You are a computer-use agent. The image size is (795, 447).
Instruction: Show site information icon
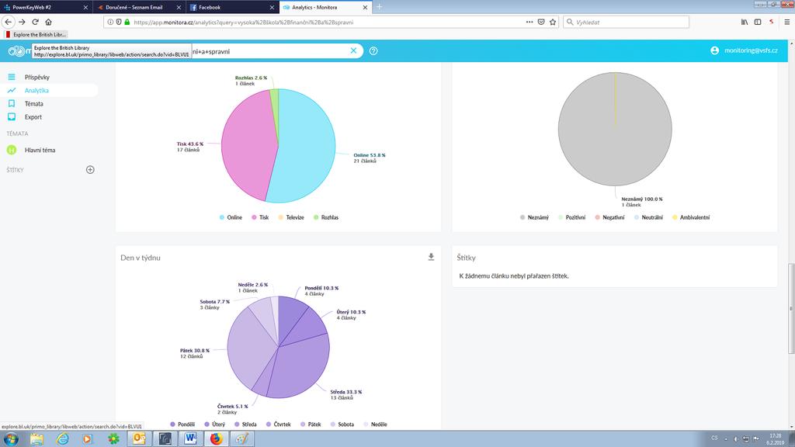110,22
